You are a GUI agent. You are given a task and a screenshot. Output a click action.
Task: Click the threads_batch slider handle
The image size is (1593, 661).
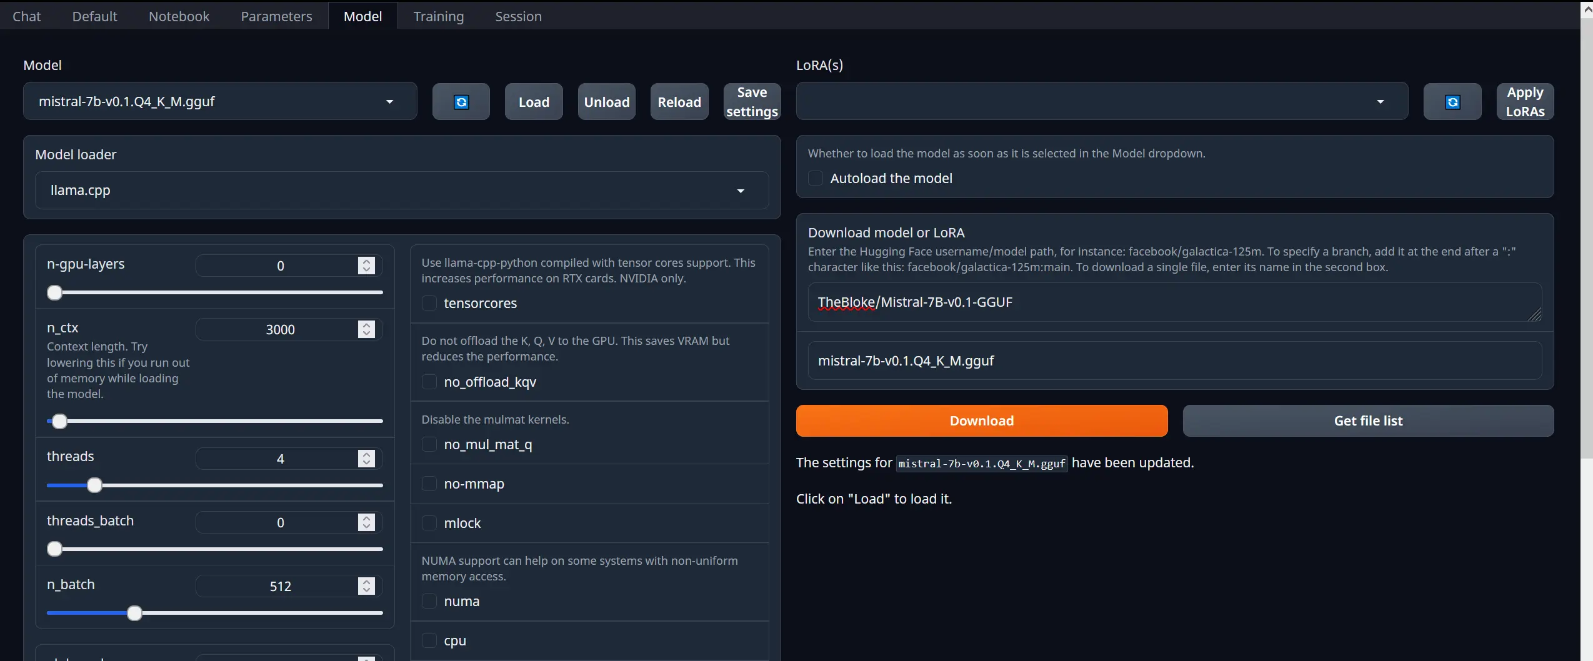point(55,549)
